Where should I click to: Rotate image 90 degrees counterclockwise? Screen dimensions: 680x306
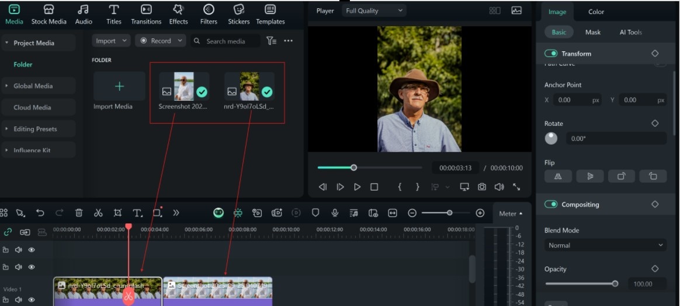653,176
